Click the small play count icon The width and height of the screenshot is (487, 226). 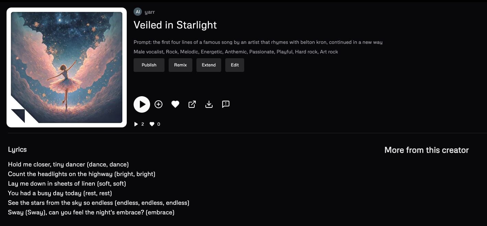tap(136, 124)
